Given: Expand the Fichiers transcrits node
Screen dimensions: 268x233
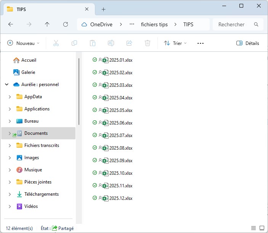Looking at the screenshot, I should coord(10,145).
